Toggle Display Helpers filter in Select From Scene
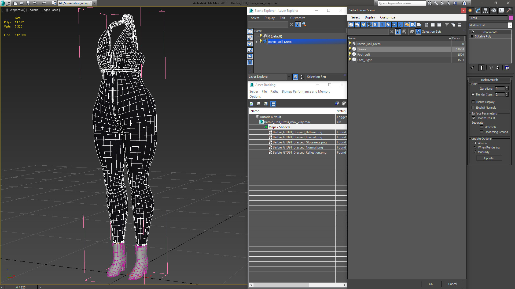515x289 pixels. pos(376,25)
